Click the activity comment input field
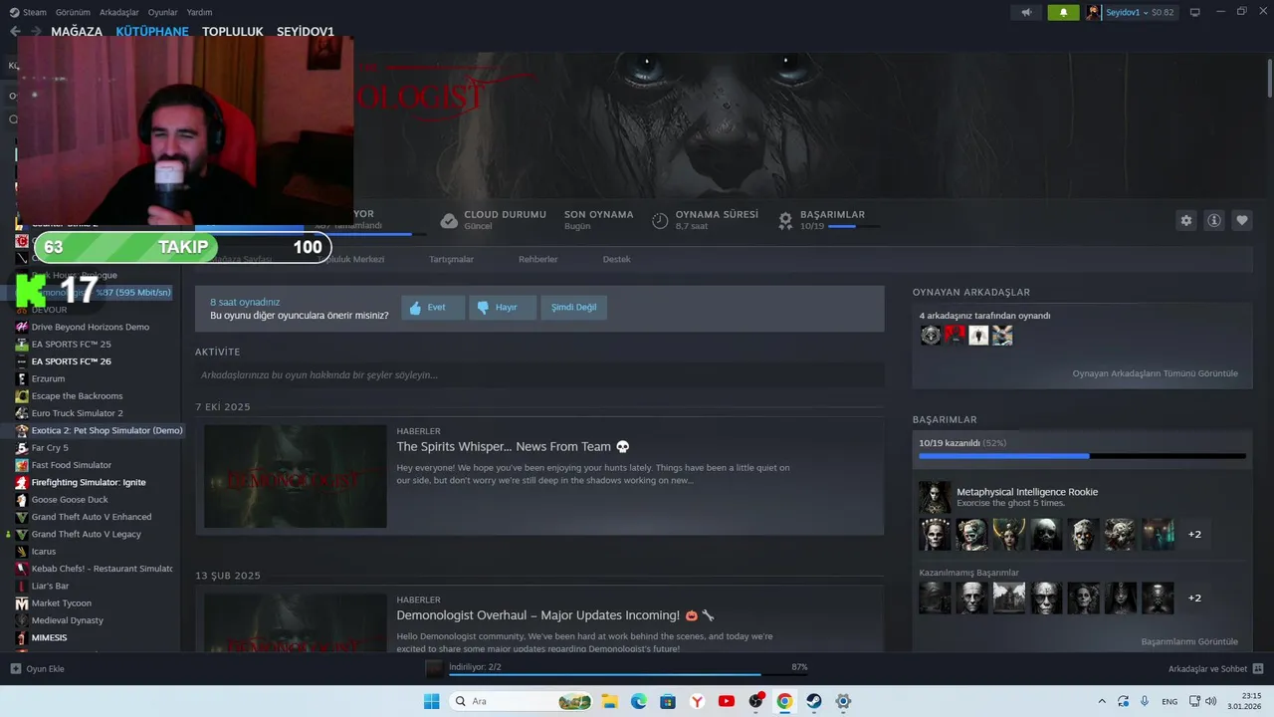 (x=539, y=375)
